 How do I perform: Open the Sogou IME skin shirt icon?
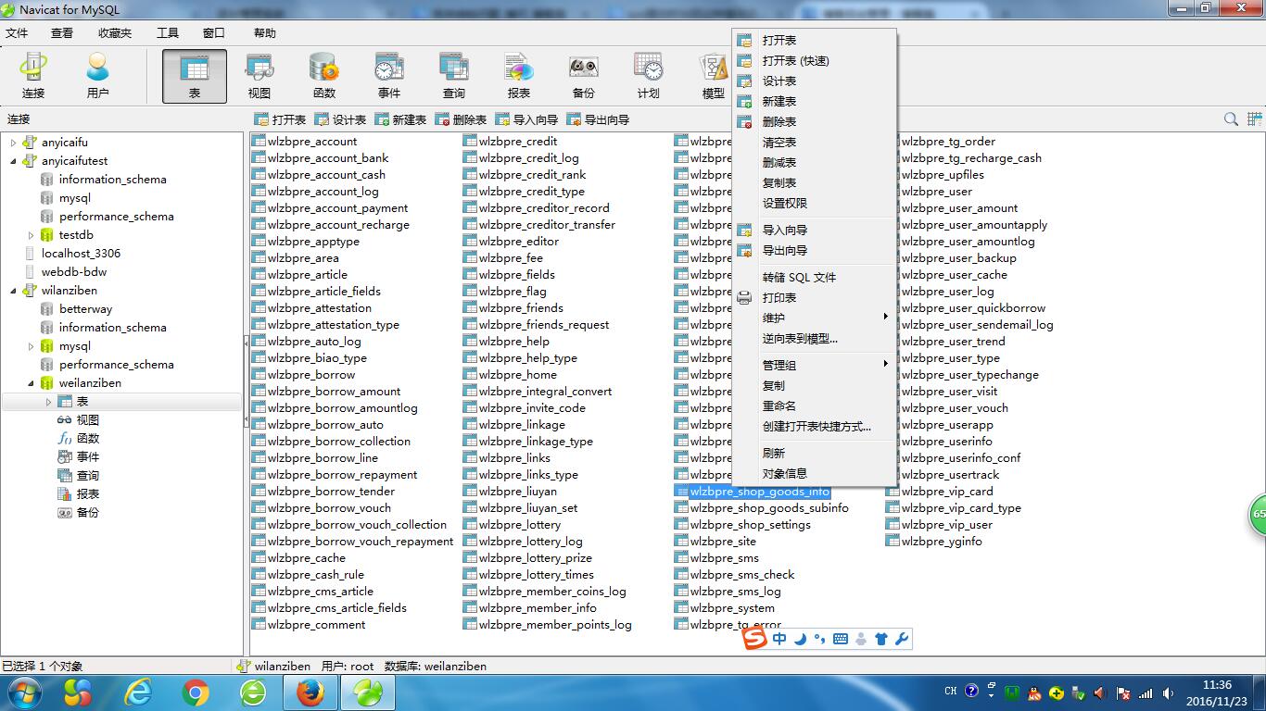pyautogui.click(x=881, y=639)
